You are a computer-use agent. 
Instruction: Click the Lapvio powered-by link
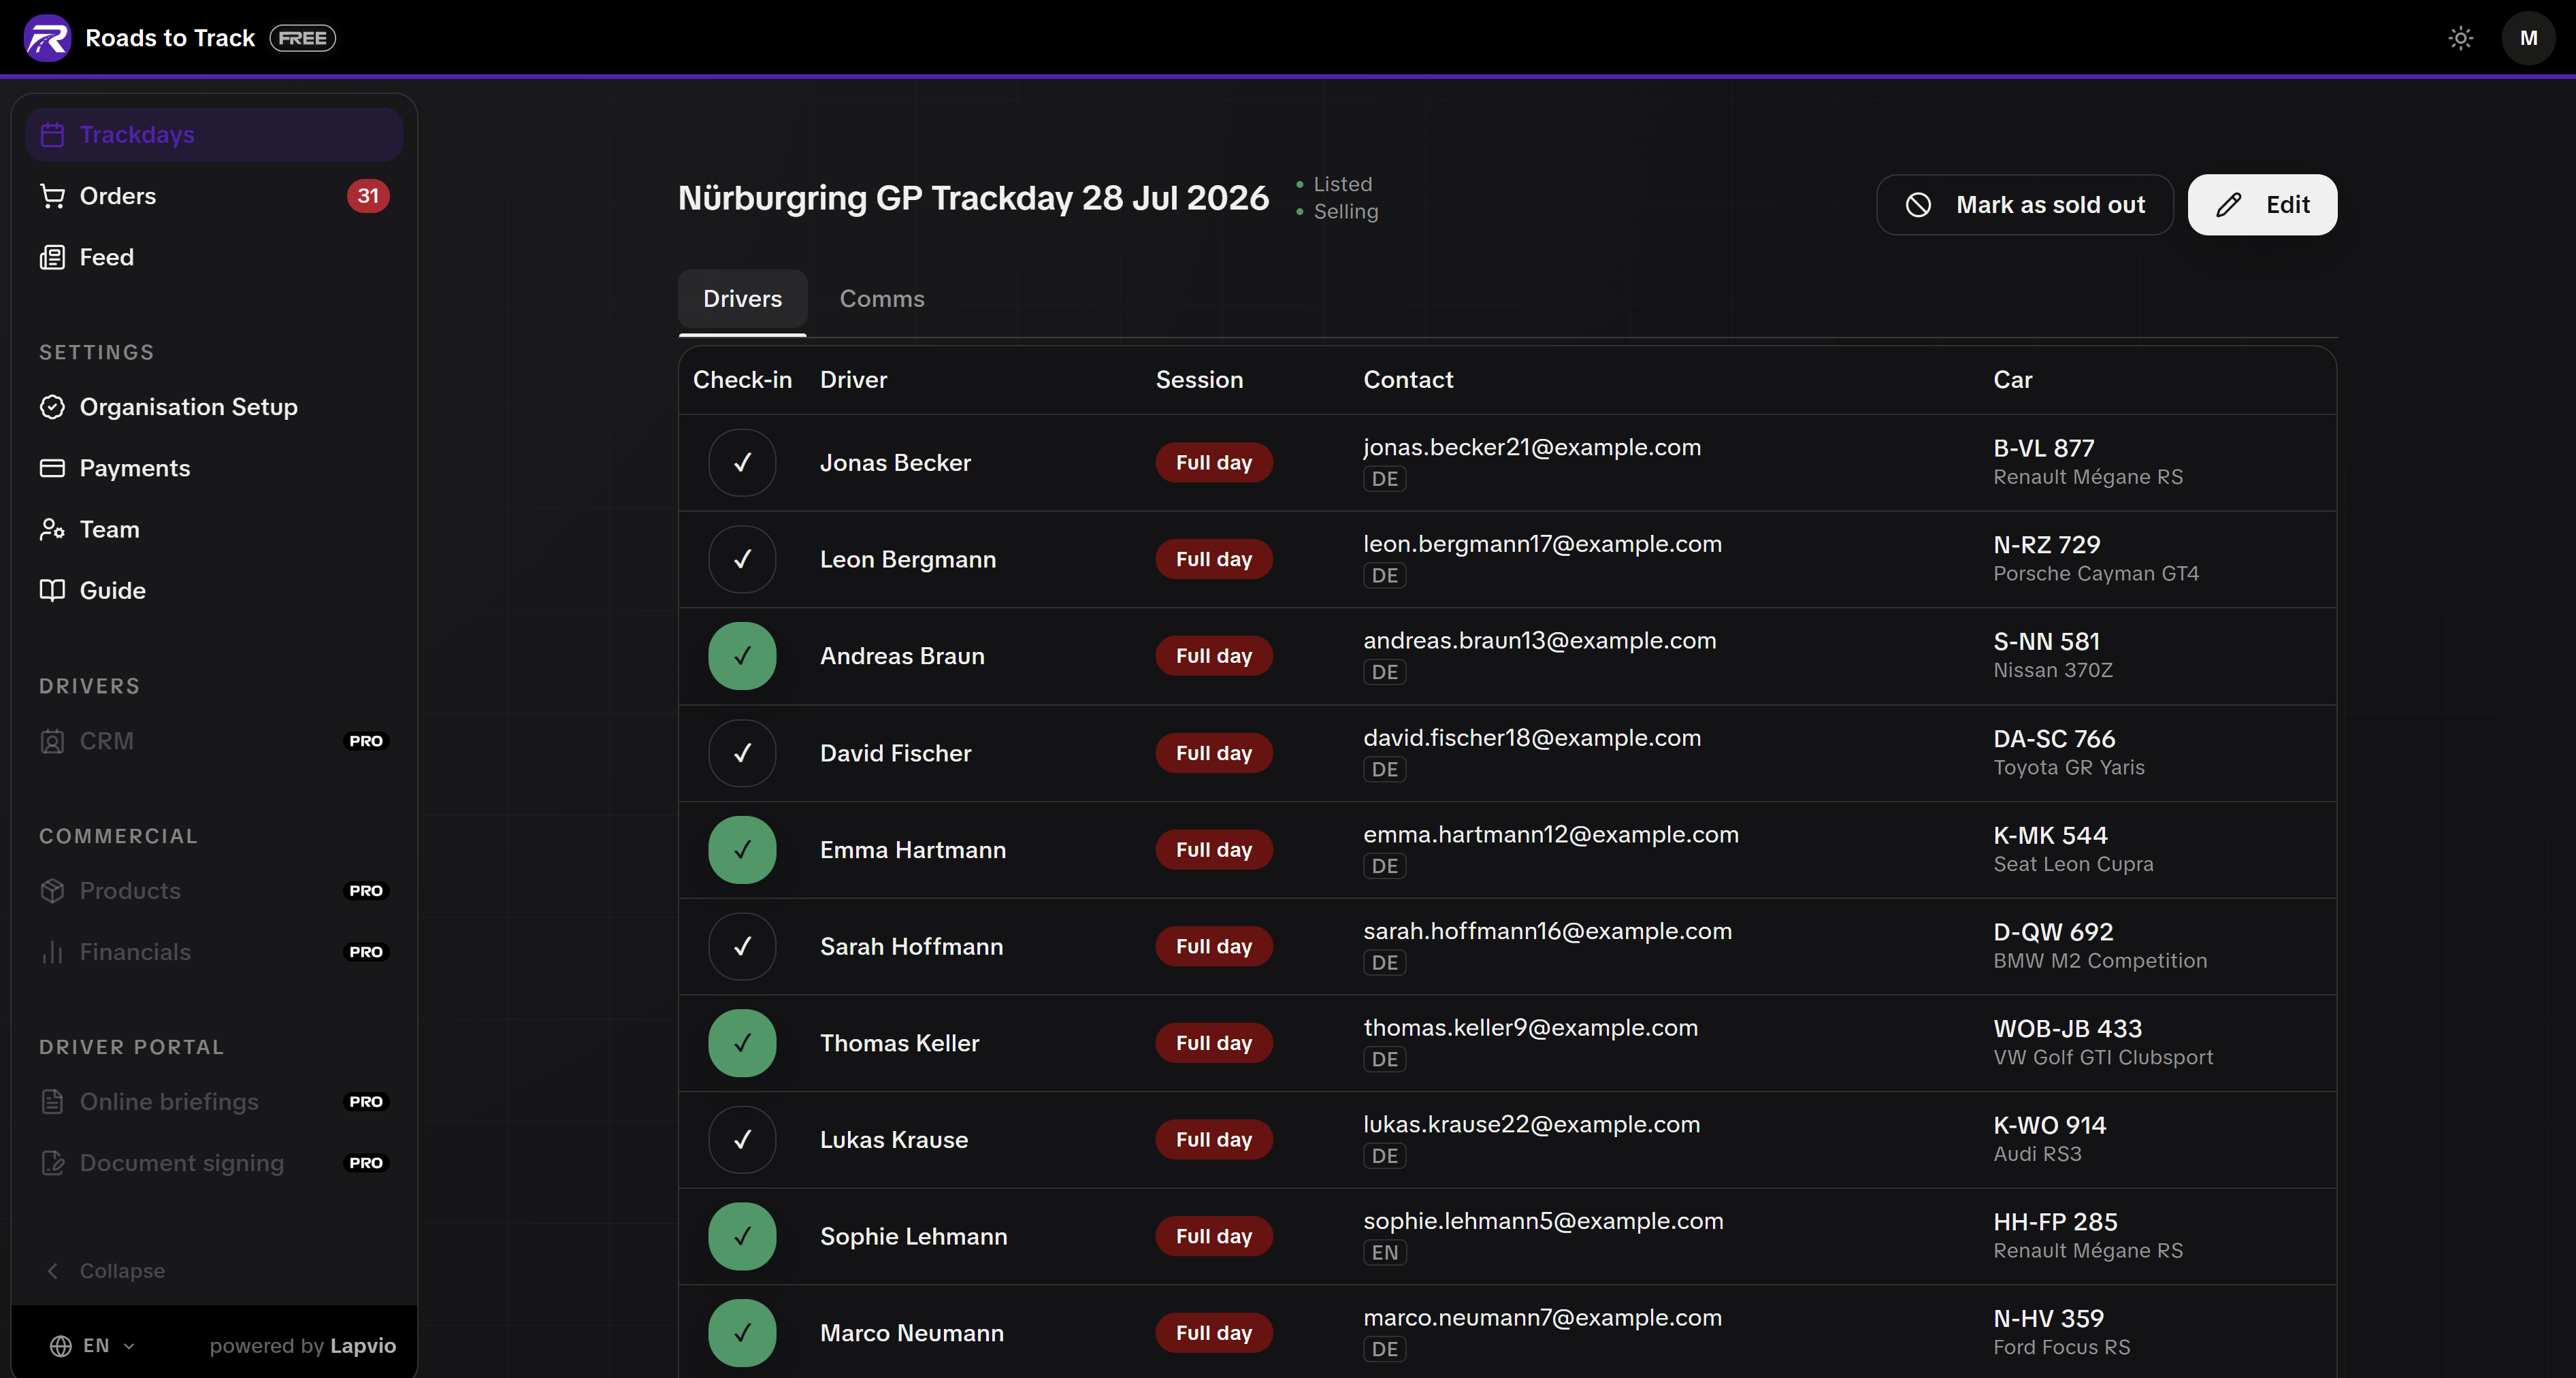pyautogui.click(x=363, y=1346)
